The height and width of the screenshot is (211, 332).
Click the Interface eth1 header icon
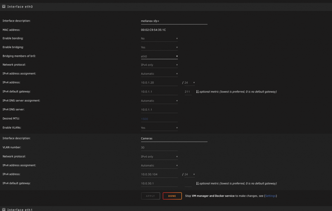(x=4, y=210)
